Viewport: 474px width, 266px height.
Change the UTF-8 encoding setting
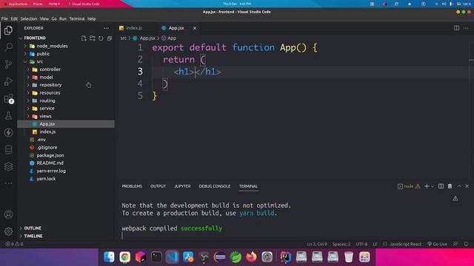point(361,244)
